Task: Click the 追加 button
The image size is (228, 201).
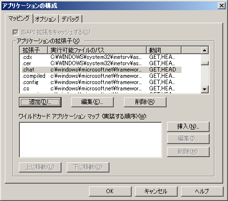Action: 40,102
